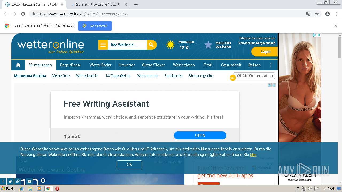Open the translate page icon in address bar
This screenshot has height=192, width=342.
click(308, 14)
